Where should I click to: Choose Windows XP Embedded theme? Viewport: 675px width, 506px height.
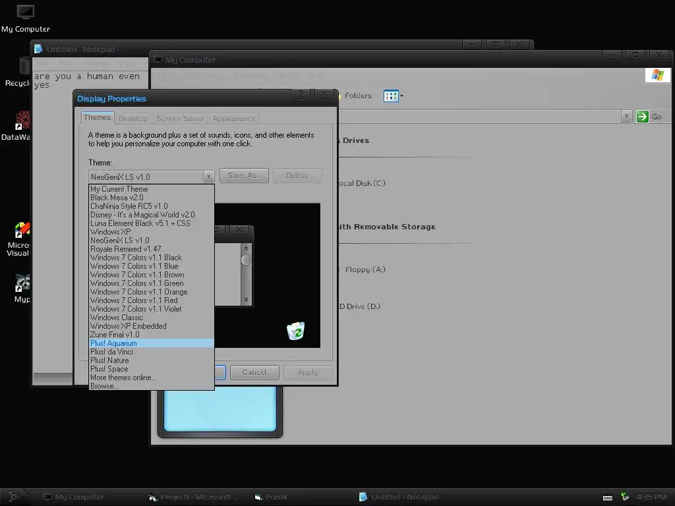(152, 326)
